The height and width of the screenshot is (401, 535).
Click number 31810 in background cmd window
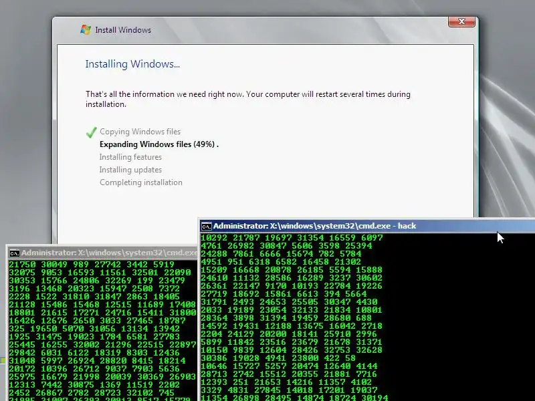click(76, 297)
